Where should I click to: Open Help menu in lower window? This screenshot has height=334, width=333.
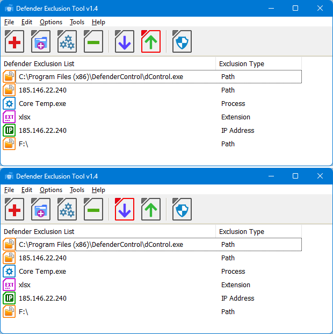pyautogui.click(x=98, y=190)
